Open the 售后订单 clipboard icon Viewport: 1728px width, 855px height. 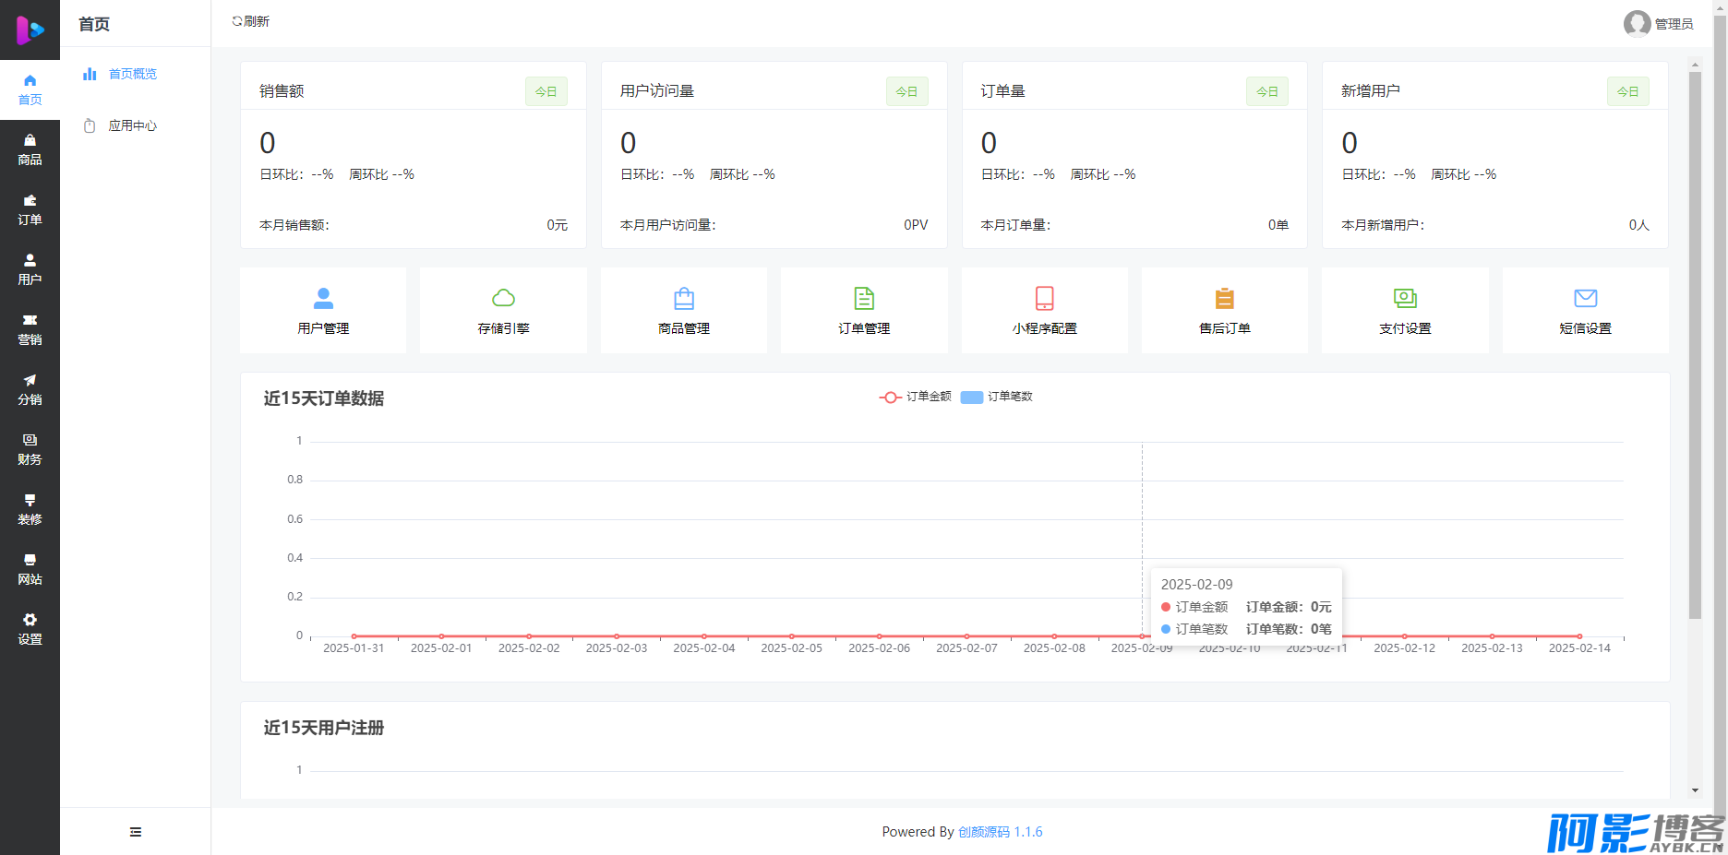pos(1224,299)
